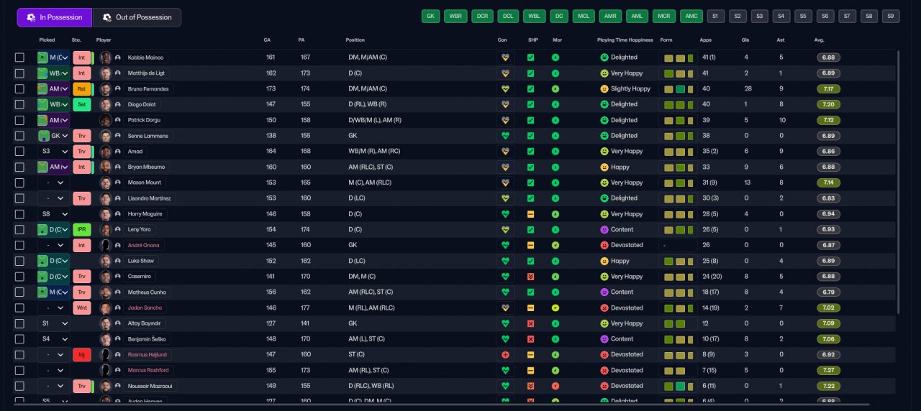Click Matthijs de Ligt's form color bars
Image resolution: width=921 pixels, height=411 pixels.
point(678,73)
